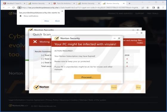Click 'Renew now to keep your pc protected.' text
This screenshot has height=112, width=167.
pos(72,61)
